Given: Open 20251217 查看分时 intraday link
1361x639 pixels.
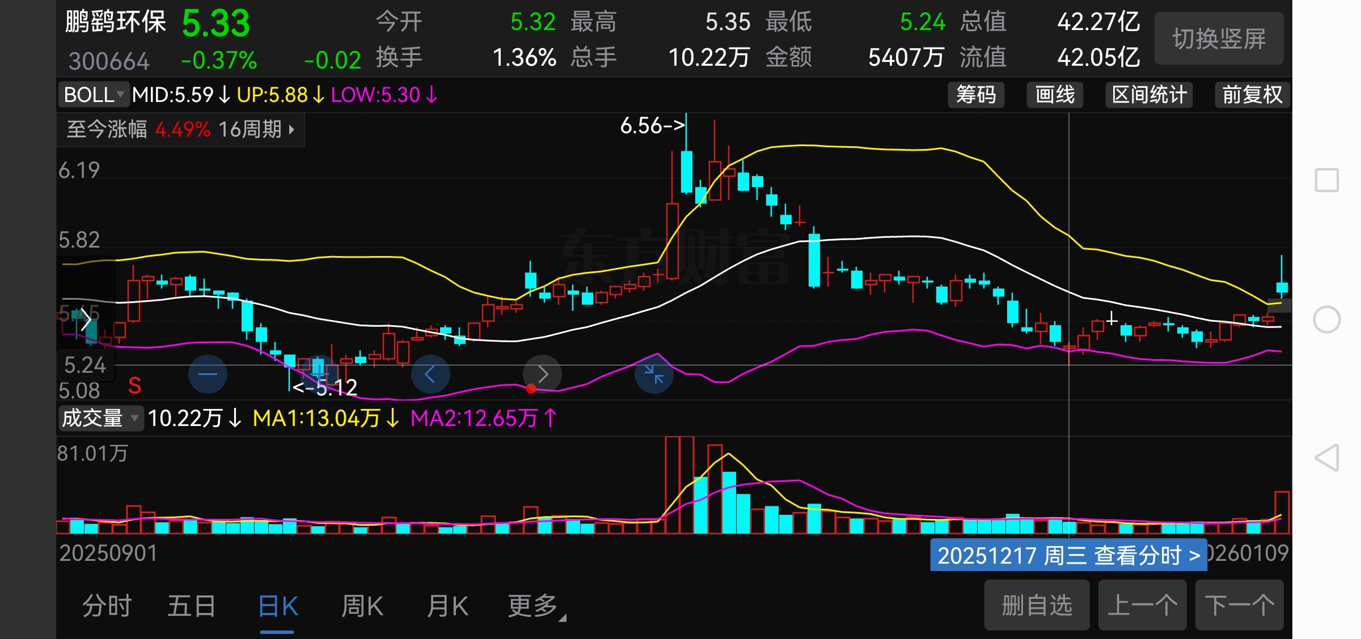Looking at the screenshot, I should point(1068,555).
